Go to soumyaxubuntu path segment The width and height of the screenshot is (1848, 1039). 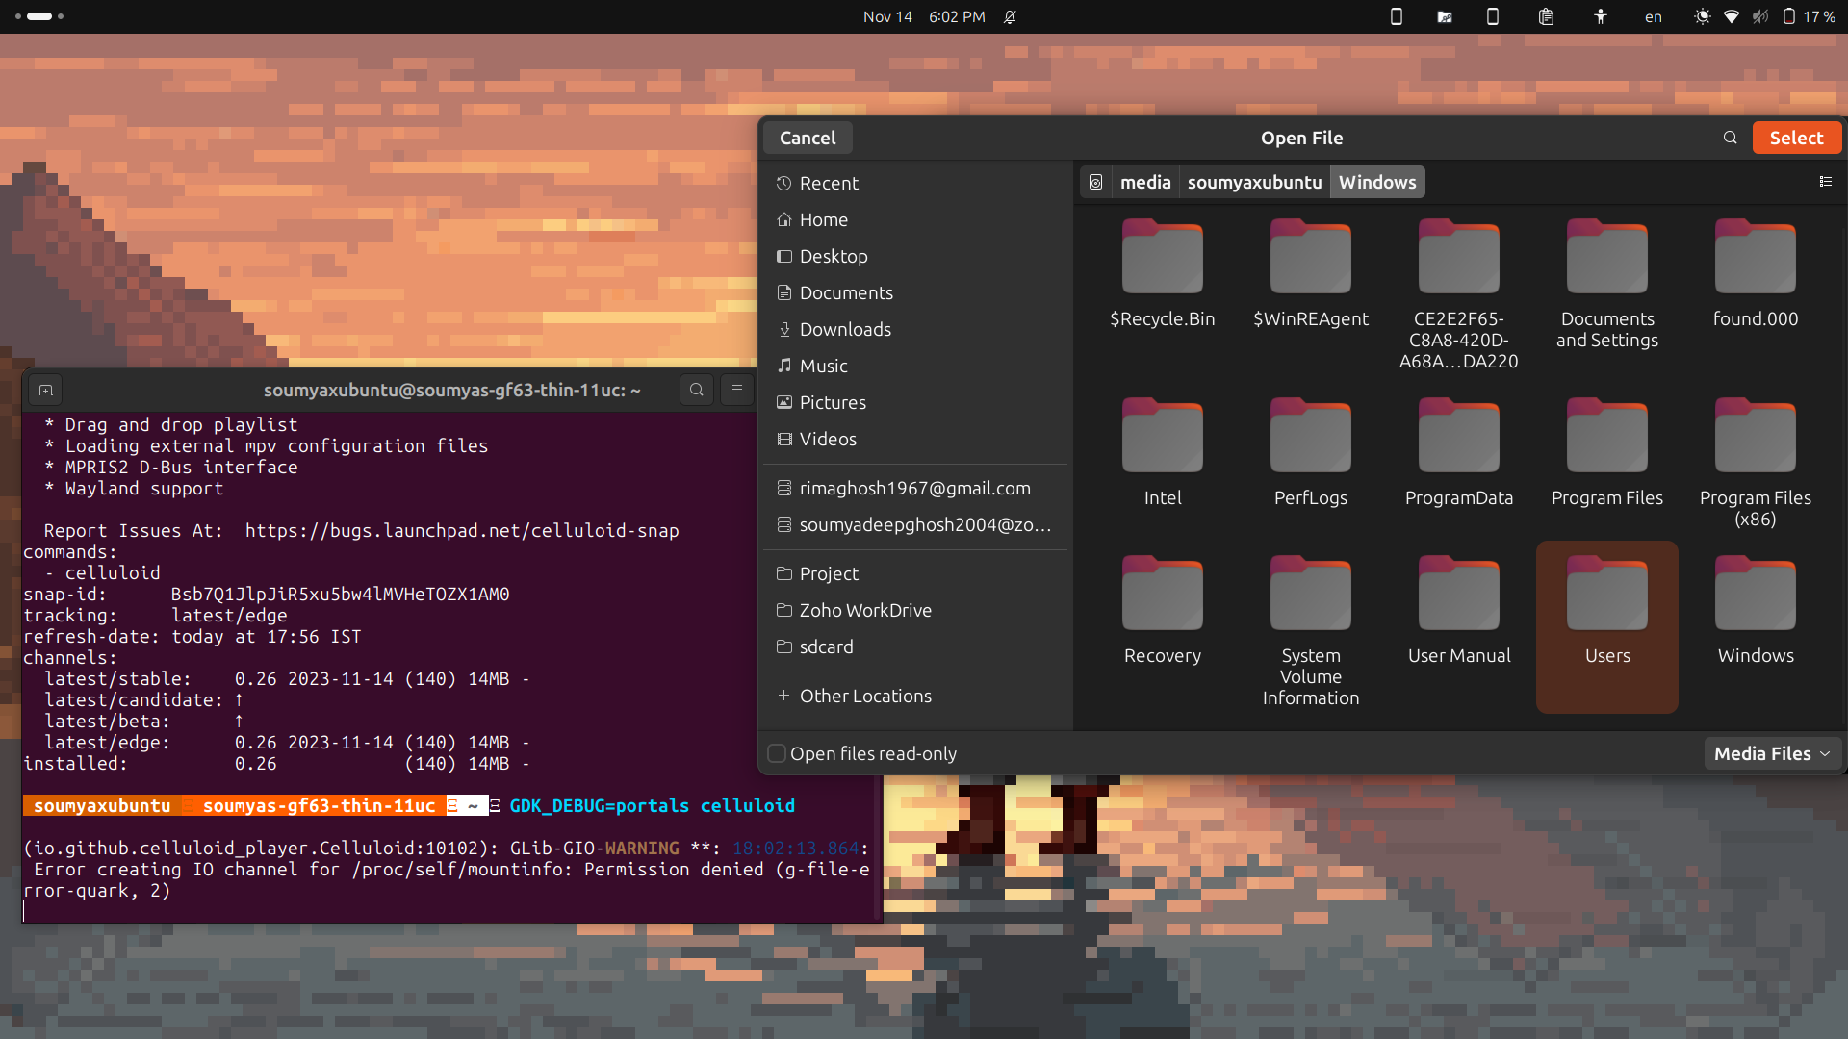(x=1253, y=182)
